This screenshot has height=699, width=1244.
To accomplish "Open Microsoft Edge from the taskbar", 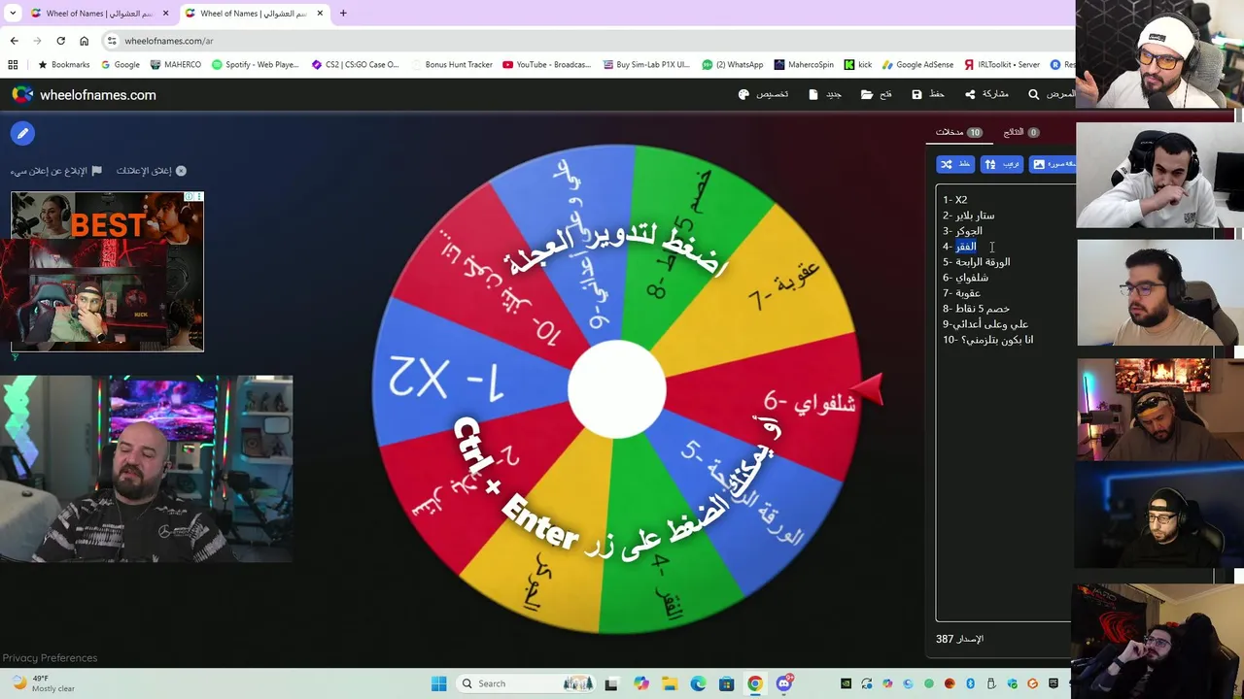I will 698,683.
